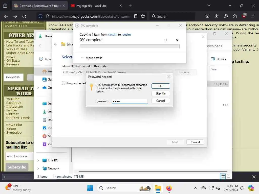Click Cancel in the extract wizard

(x=195, y=142)
